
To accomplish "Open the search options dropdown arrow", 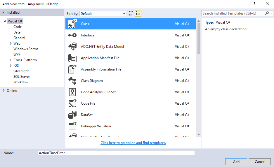I will [271, 13].
